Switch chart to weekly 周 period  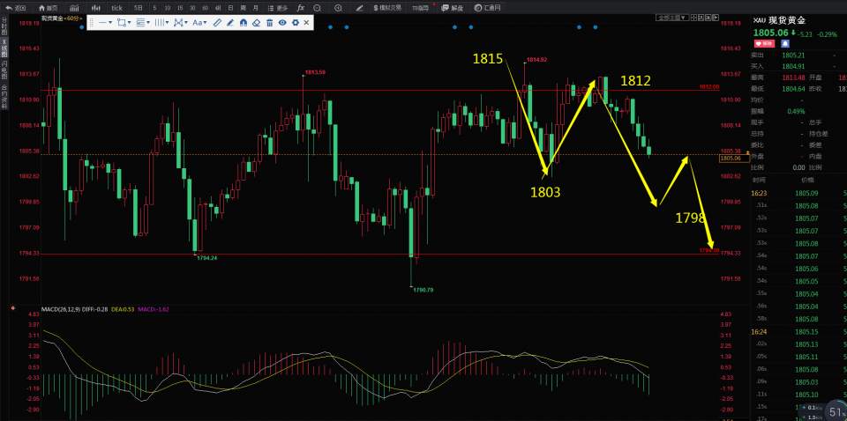point(244,8)
